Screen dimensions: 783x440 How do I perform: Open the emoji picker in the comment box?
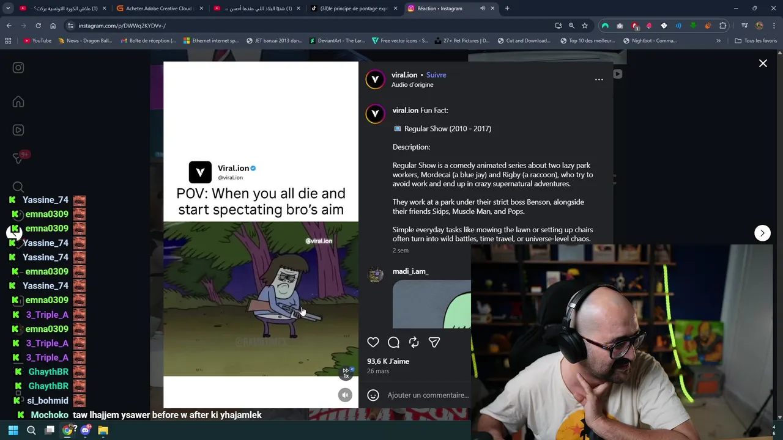coord(373,395)
